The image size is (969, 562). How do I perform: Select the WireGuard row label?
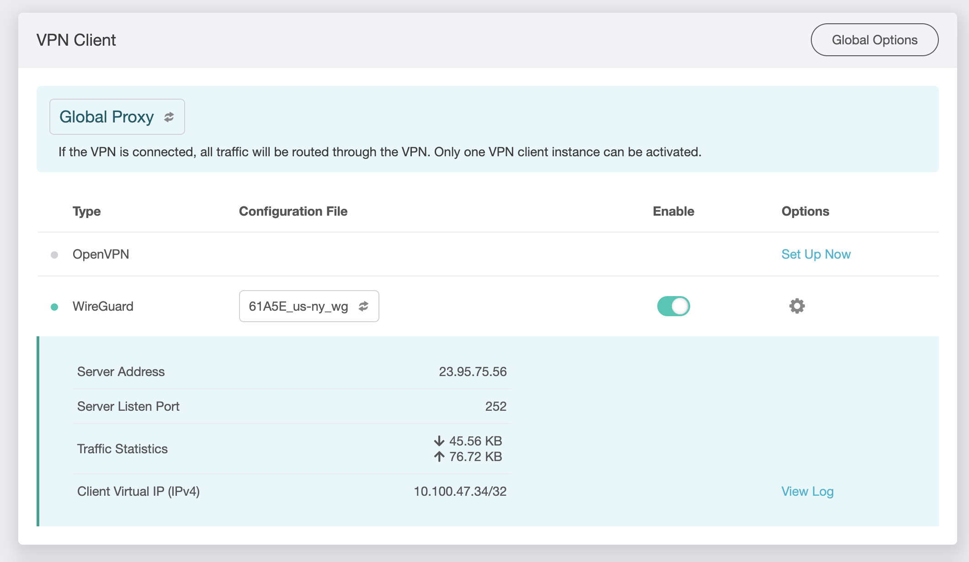coord(103,307)
